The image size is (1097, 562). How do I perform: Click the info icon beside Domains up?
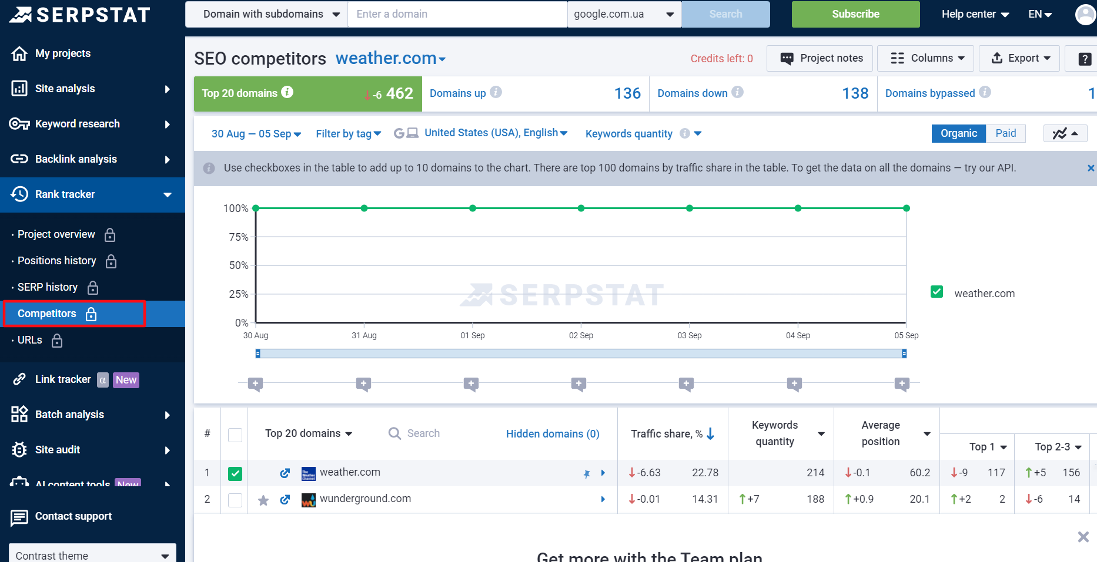click(496, 92)
